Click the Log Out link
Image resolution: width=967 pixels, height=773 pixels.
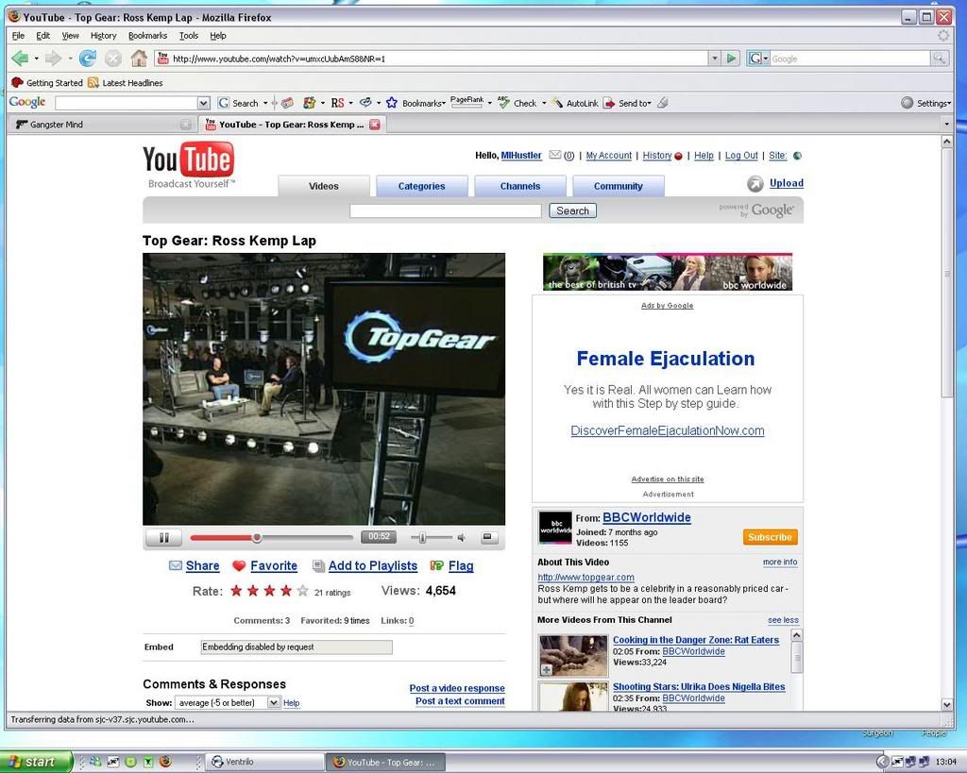(741, 156)
